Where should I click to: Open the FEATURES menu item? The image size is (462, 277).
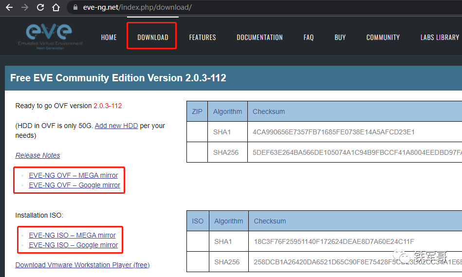pos(203,37)
